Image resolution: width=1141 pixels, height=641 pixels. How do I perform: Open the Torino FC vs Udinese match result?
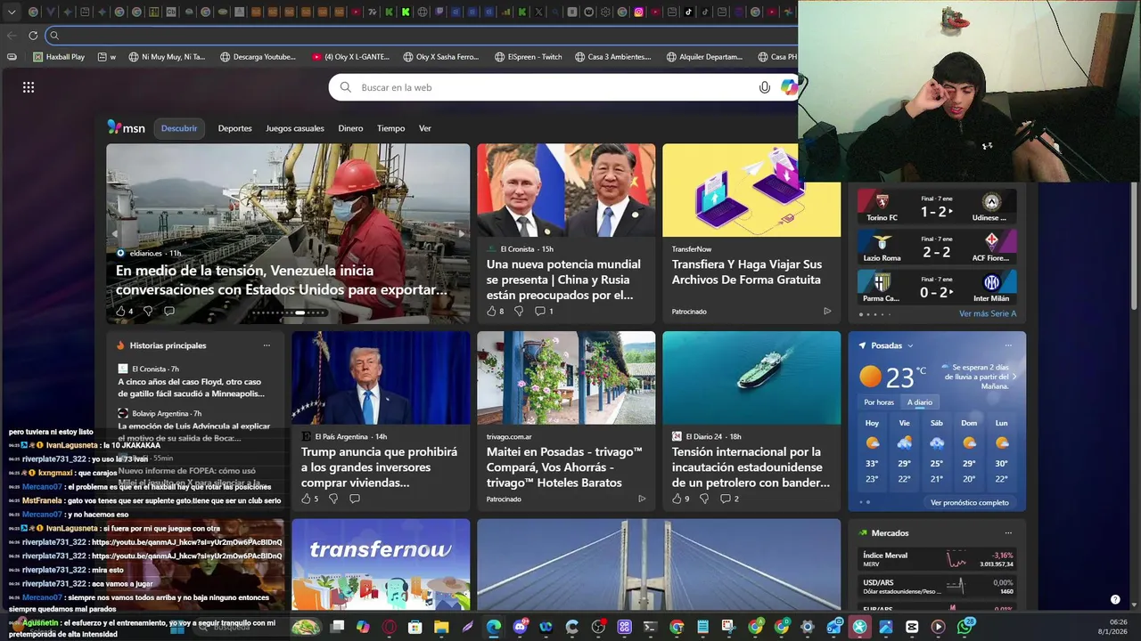(937, 207)
